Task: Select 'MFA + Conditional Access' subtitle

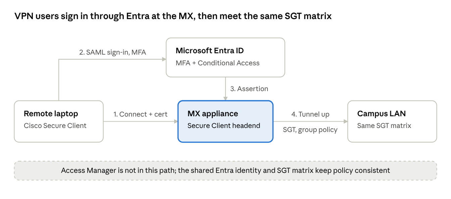Action: click(x=217, y=63)
